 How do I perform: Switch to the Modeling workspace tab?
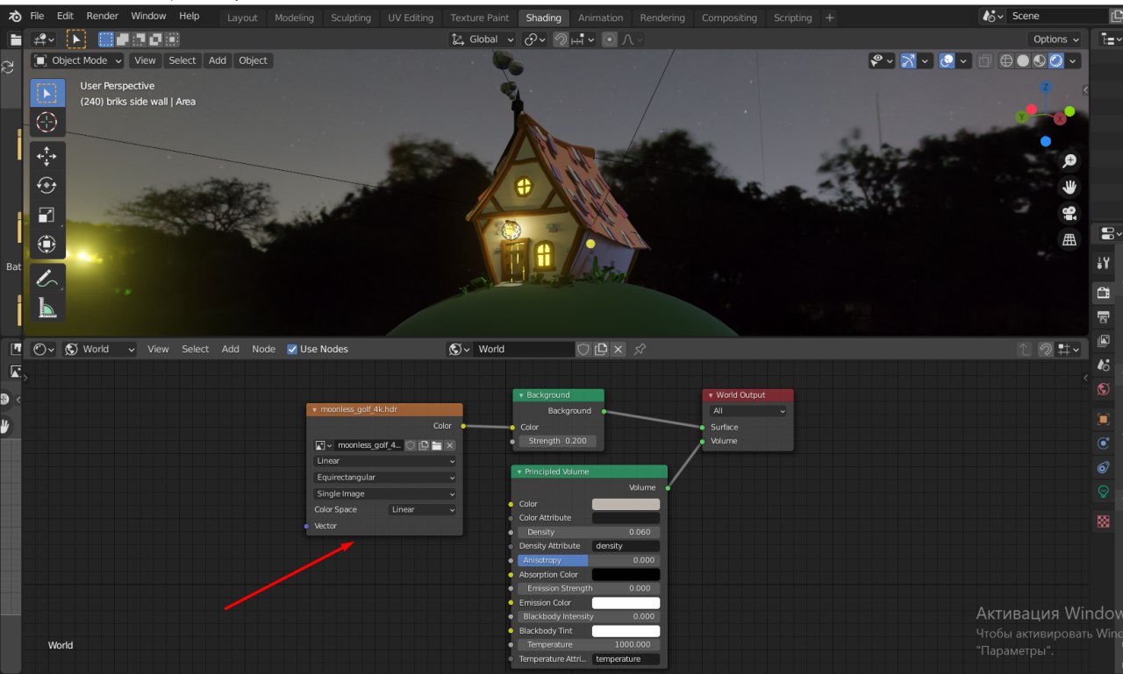(x=294, y=18)
